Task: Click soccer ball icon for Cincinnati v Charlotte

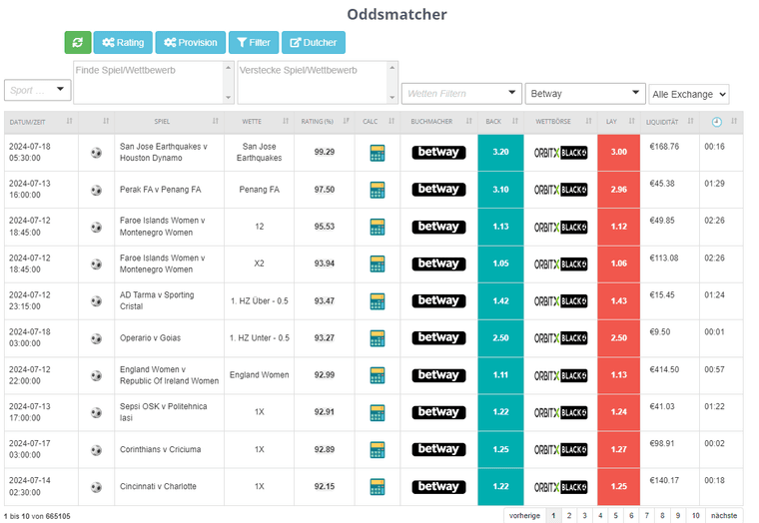Action: pos(96,487)
